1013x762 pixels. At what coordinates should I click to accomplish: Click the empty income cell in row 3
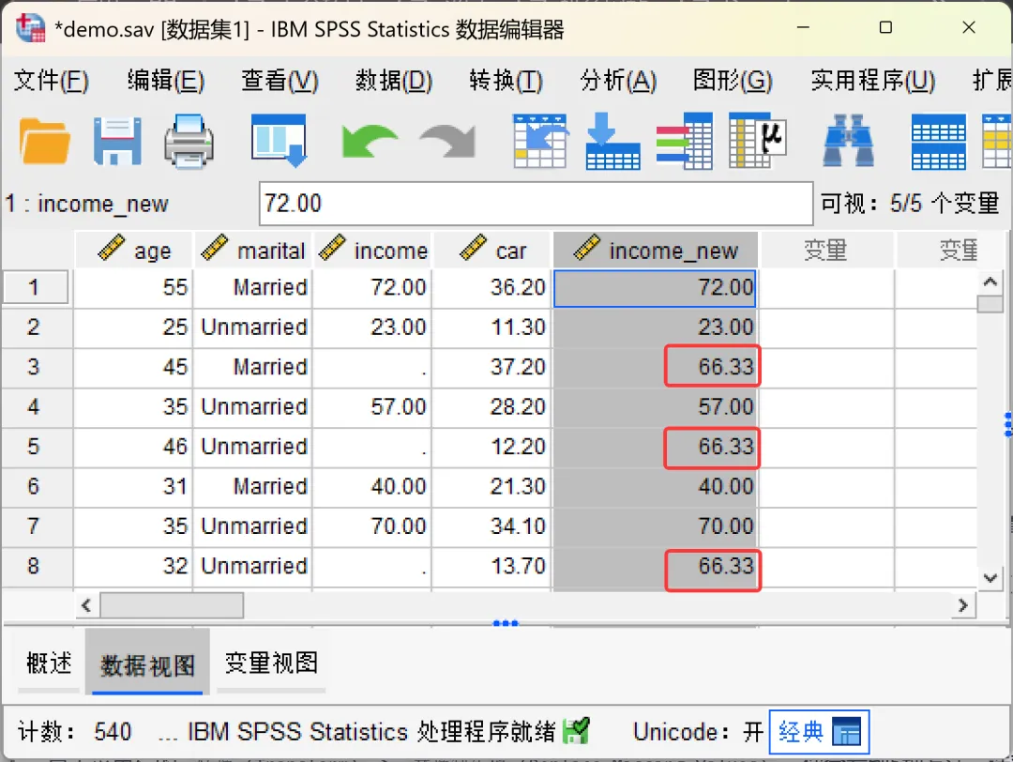(x=372, y=367)
